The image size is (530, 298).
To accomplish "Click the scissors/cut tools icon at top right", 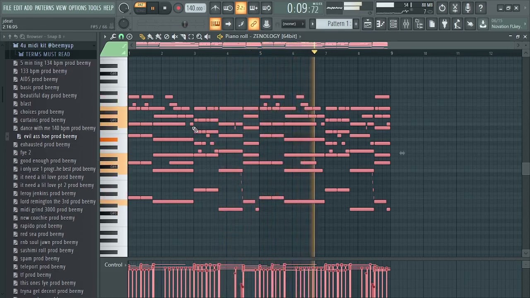I will coord(455,8).
